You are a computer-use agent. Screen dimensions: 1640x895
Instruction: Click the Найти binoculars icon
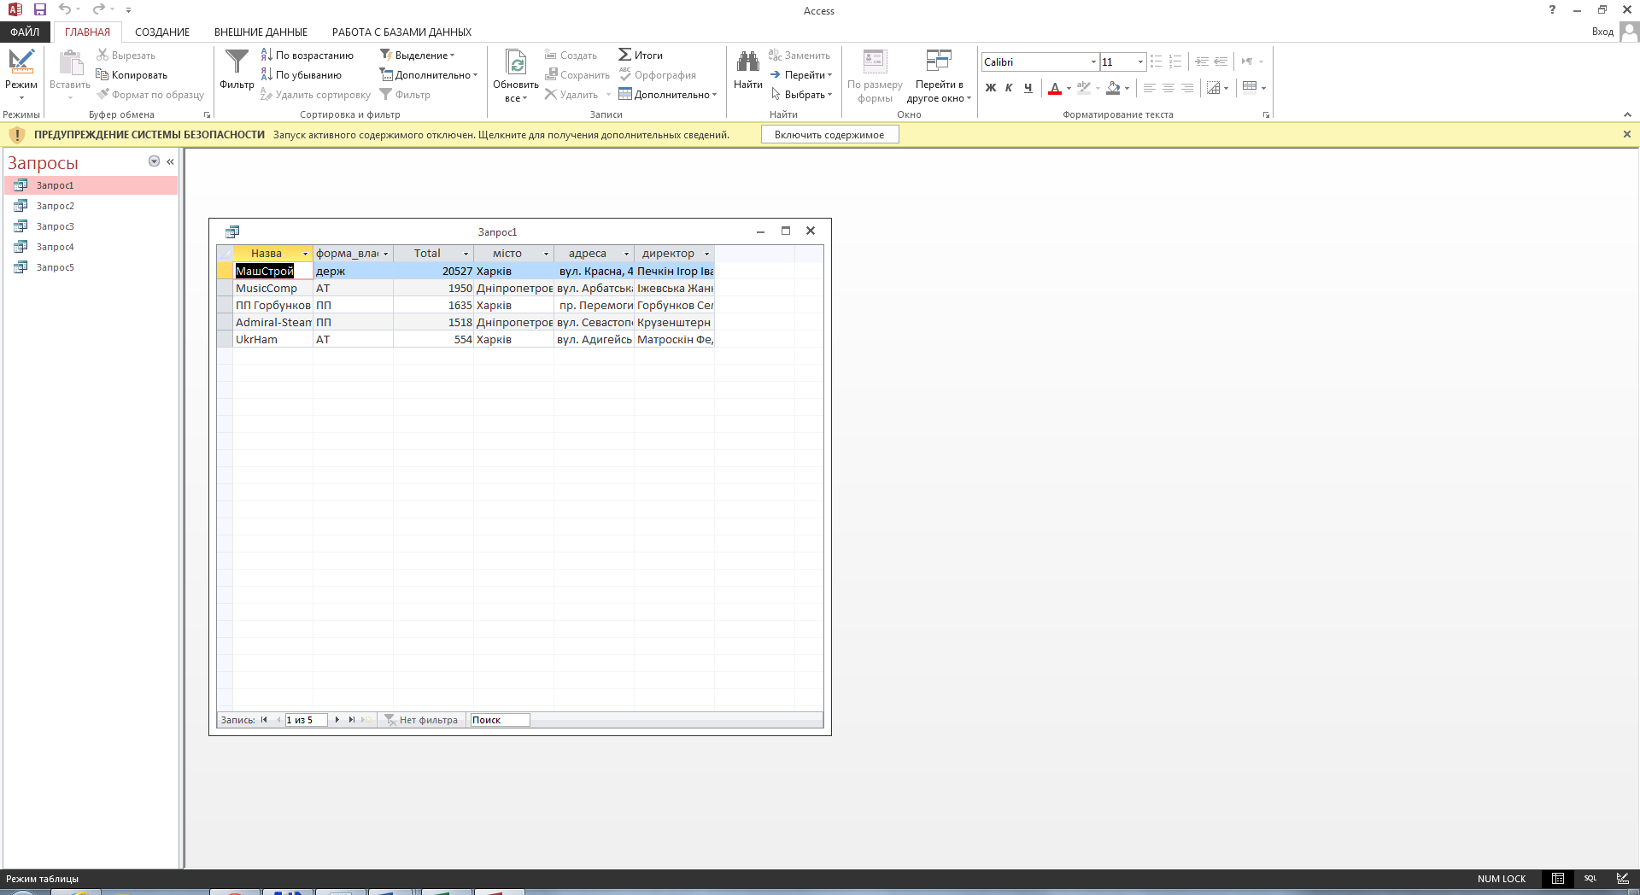(747, 61)
